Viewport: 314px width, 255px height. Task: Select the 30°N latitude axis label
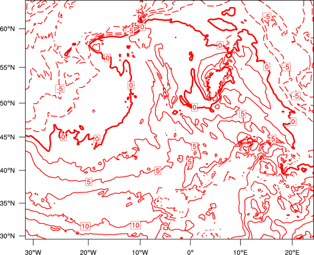tap(7, 236)
